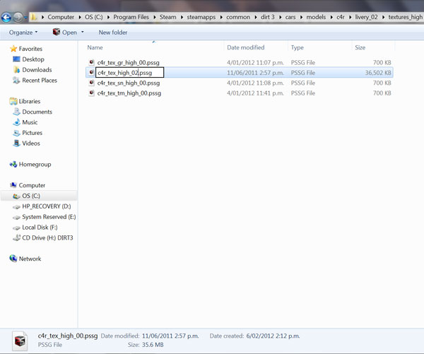Expand breadcrumb arrow after Steam

click(182, 17)
